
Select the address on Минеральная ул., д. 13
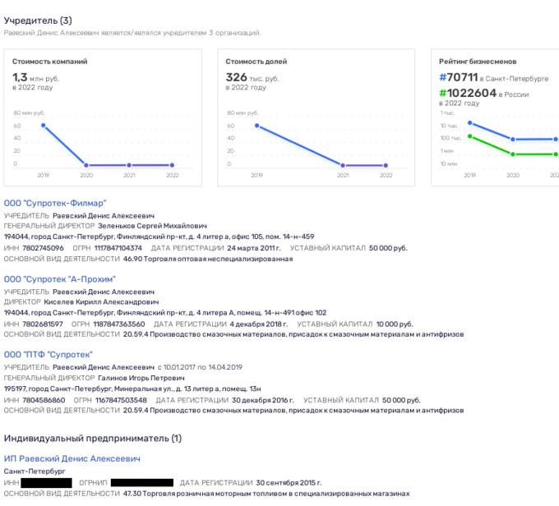pos(132,389)
